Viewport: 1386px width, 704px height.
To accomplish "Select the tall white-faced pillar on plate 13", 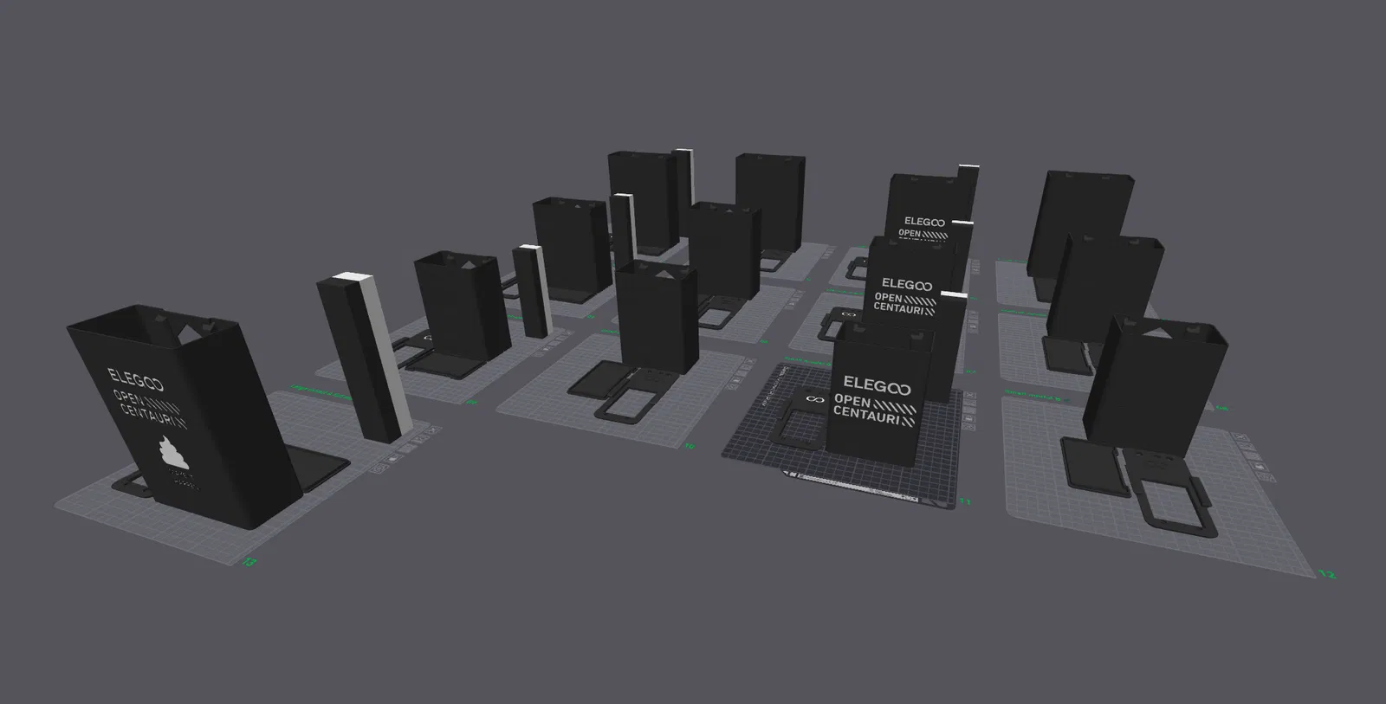I will 362,357.
